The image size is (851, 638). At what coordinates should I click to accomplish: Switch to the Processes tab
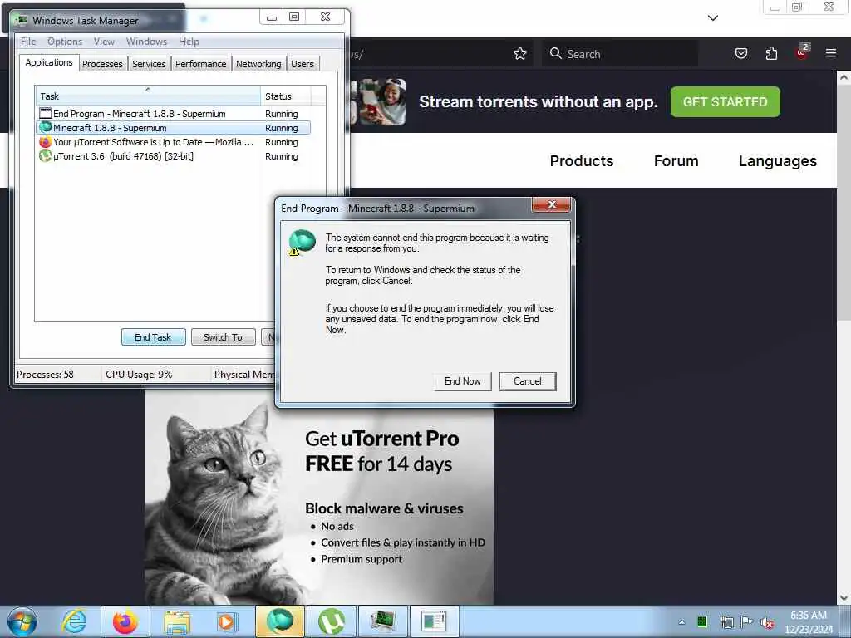pyautogui.click(x=102, y=64)
